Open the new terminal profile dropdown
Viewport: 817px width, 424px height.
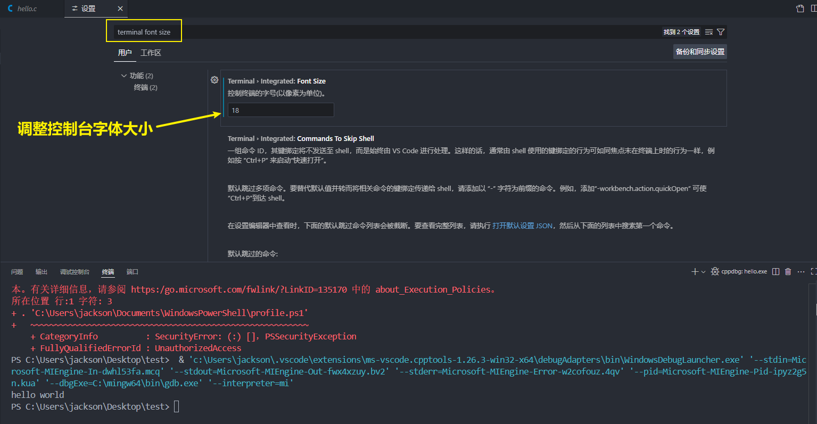coord(703,272)
